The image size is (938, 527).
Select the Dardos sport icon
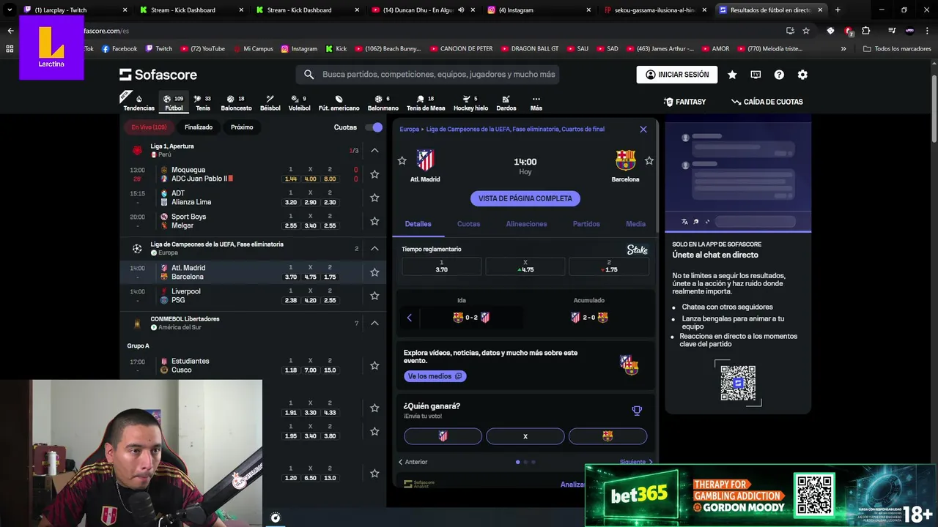[506, 102]
